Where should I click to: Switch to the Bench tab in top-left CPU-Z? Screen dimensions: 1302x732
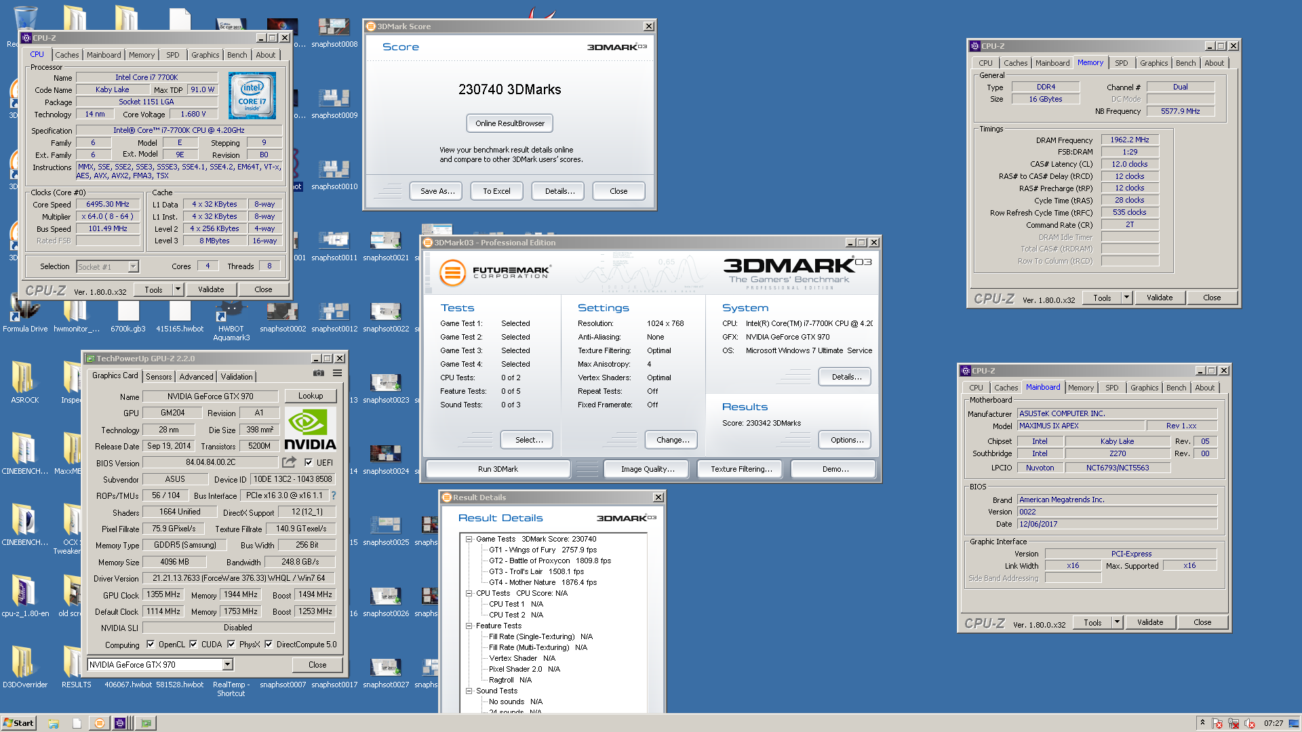tap(237, 55)
